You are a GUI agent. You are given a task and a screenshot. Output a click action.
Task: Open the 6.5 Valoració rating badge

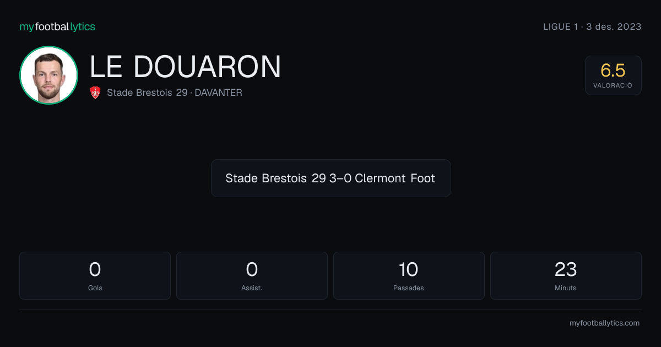(613, 75)
